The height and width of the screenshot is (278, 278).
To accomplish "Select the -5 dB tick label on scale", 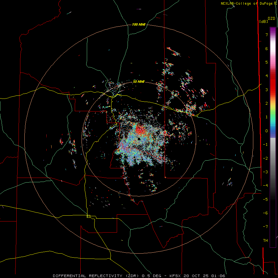I will click(x=265, y=199).
